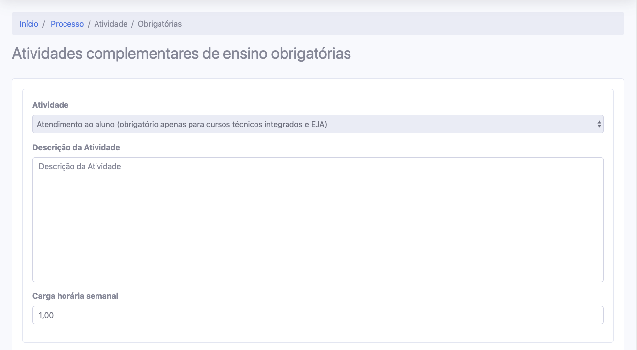Click the Atividade breadcrumb item

click(x=111, y=24)
